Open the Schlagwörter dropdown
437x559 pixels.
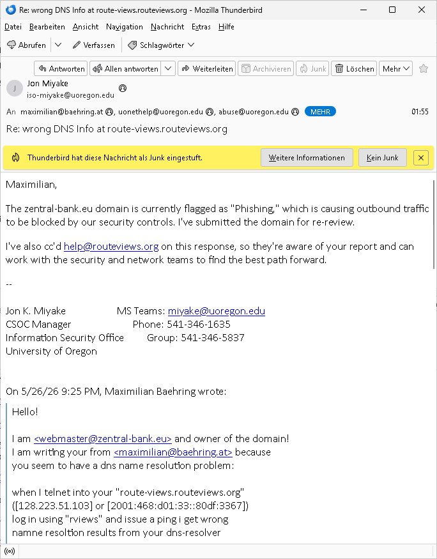pos(161,45)
